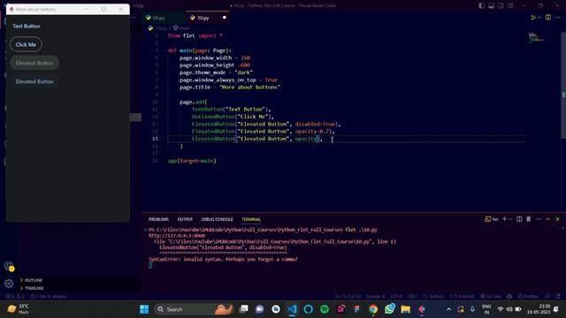The height and width of the screenshot is (318, 566).
Task: Click unsaved dot on 10.py tab
Action: (224, 18)
